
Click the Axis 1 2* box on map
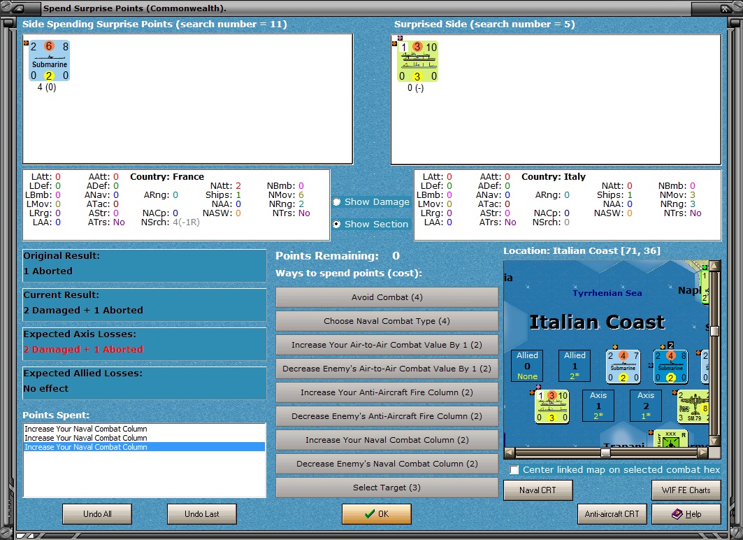pos(598,406)
